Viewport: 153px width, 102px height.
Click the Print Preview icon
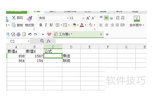(24, 34)
